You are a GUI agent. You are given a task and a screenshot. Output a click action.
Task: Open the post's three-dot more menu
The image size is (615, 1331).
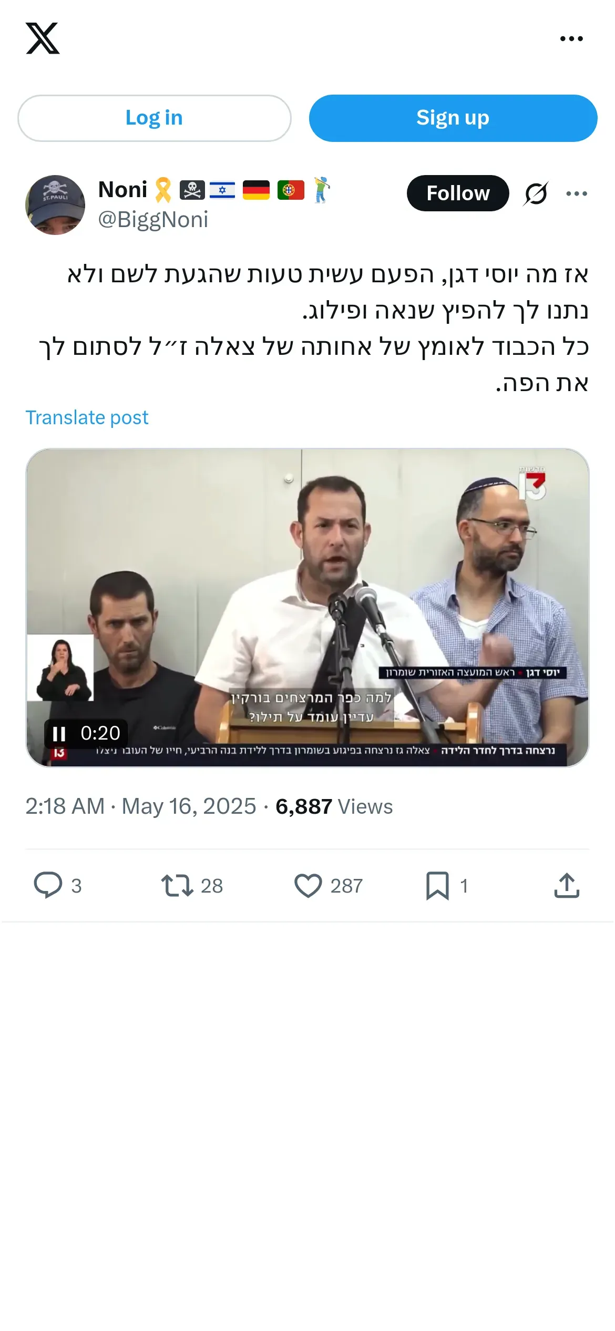click(577, 193)
